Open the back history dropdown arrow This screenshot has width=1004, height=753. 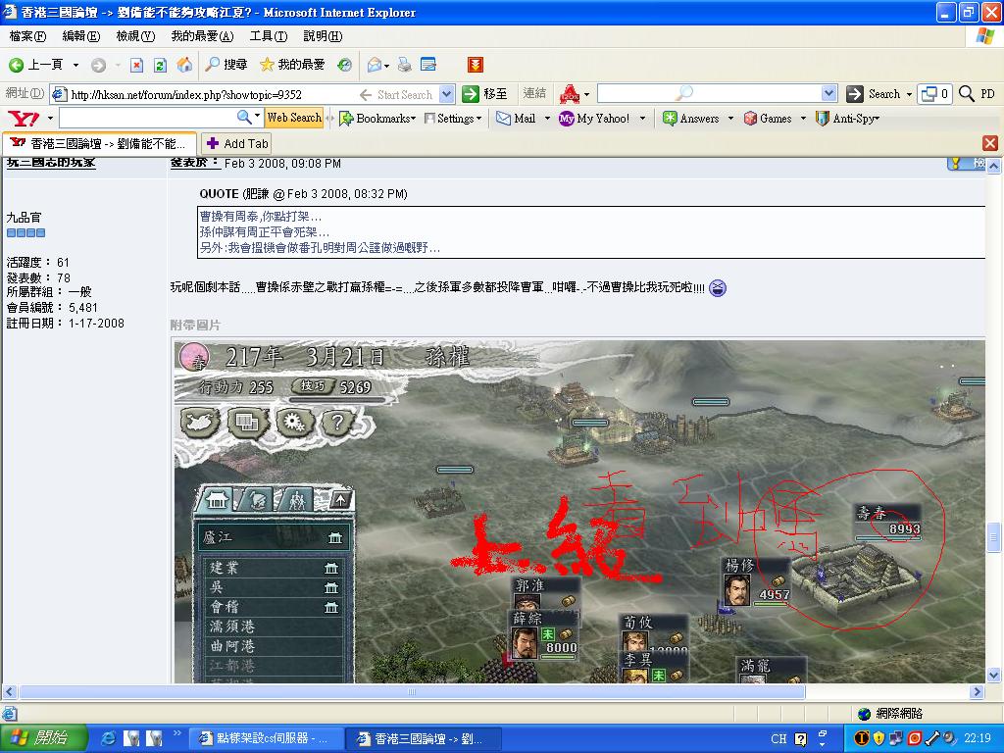click(75, 65)
